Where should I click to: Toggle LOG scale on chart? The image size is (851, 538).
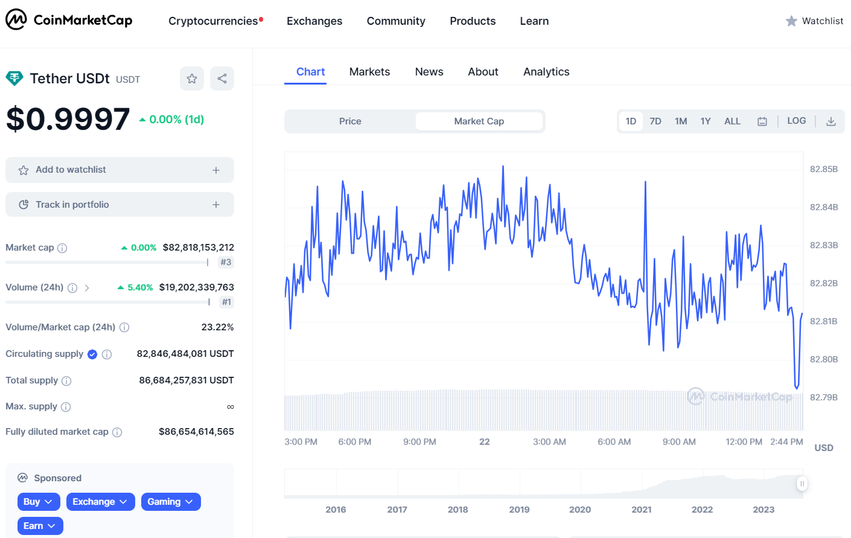(797, 121)
